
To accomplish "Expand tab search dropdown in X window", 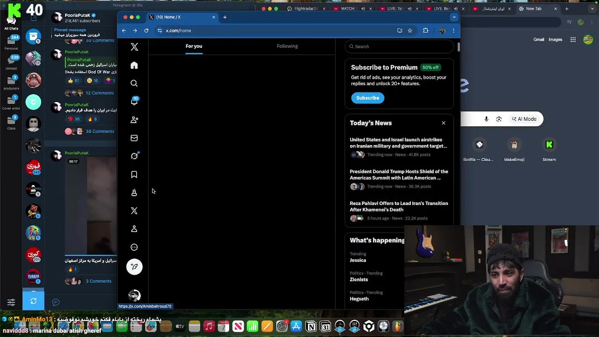I will [454, 17].
